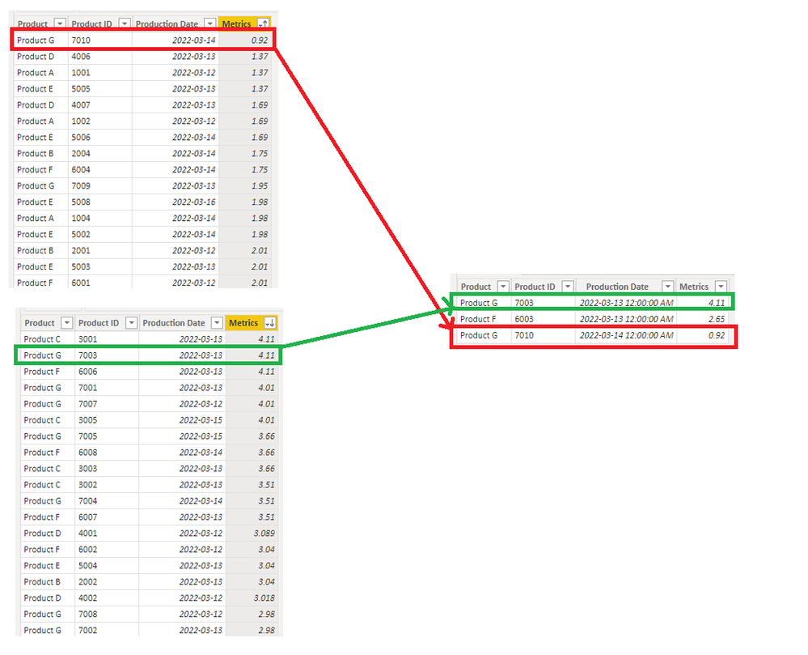Open Product filter dropdown in bottom-left table
Image resolution: width=808 pixels, height=655 pixels.
coord(66,323)
